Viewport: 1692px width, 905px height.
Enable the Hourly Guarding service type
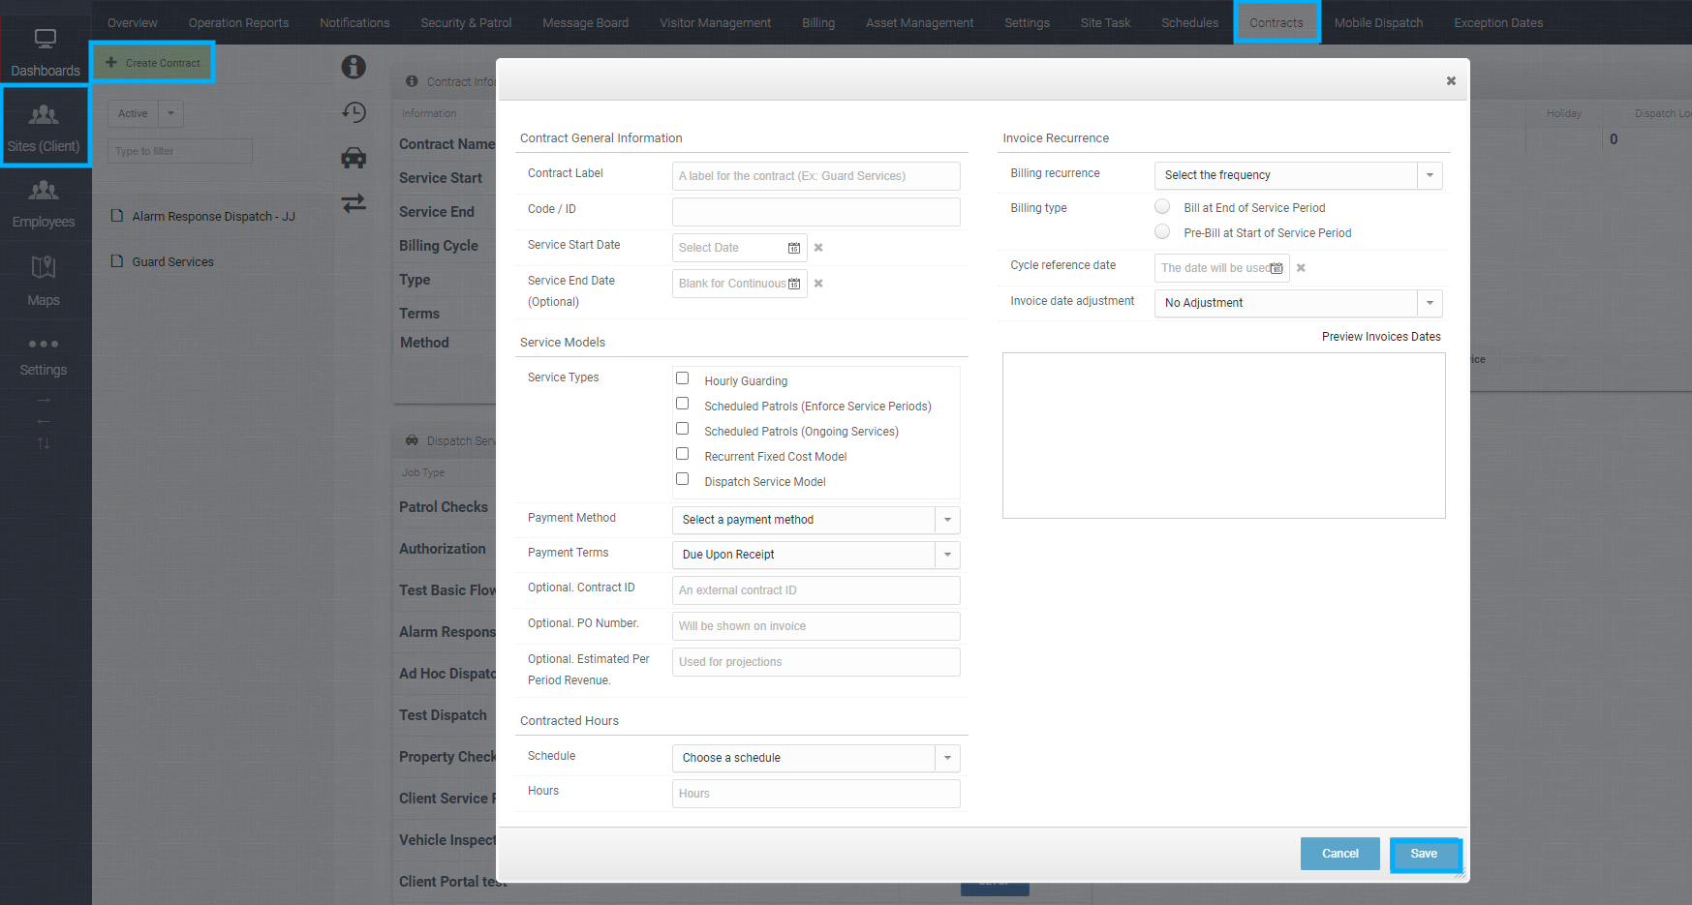tap(682, 378)
